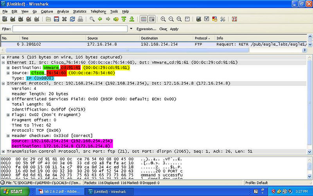Jump to the last packet
313x196 pixels.
pyautogui.click(x=132, y=19)
